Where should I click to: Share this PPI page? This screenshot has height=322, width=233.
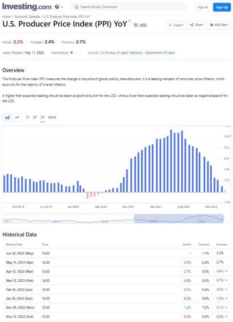tap(196, 25)
